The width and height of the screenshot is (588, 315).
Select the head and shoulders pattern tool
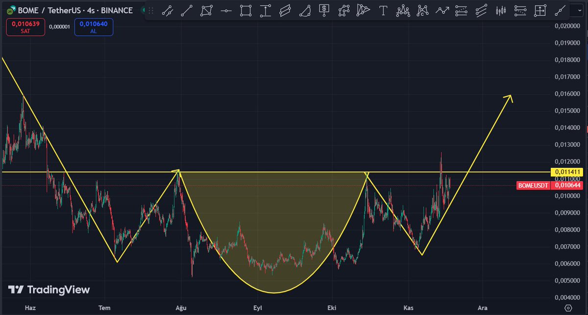click(403, 10)
